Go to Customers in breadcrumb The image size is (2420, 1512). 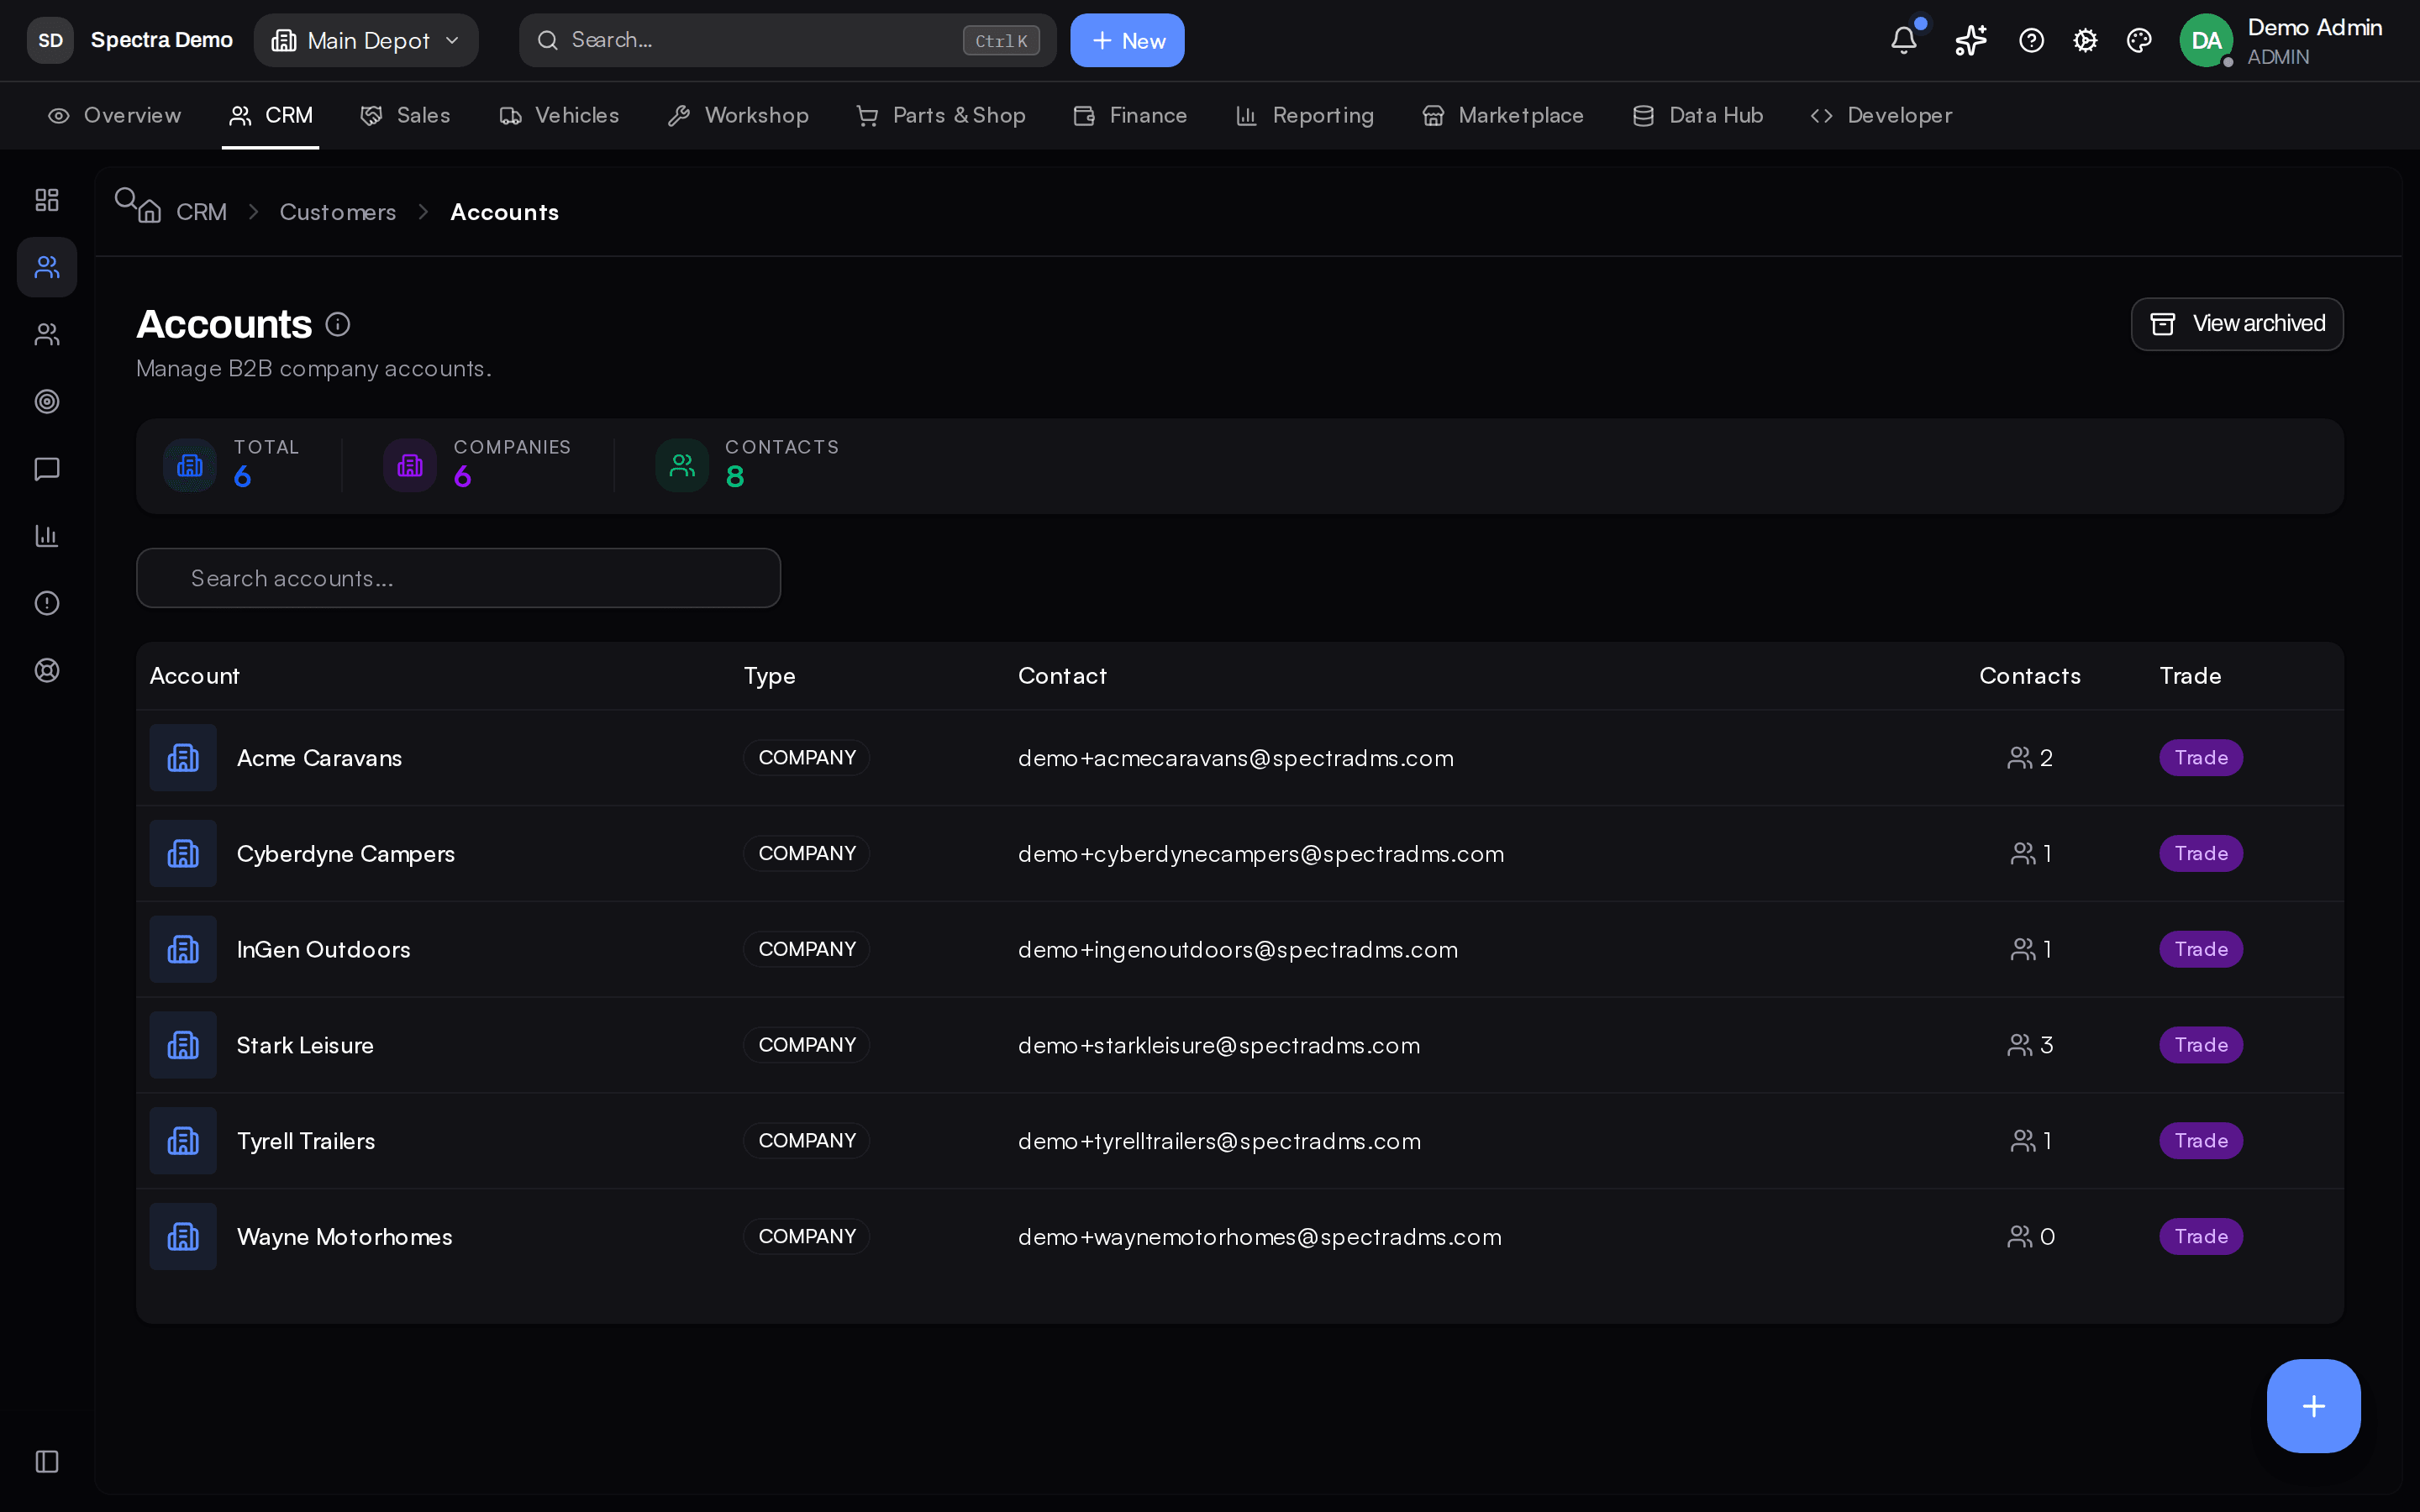338,212
